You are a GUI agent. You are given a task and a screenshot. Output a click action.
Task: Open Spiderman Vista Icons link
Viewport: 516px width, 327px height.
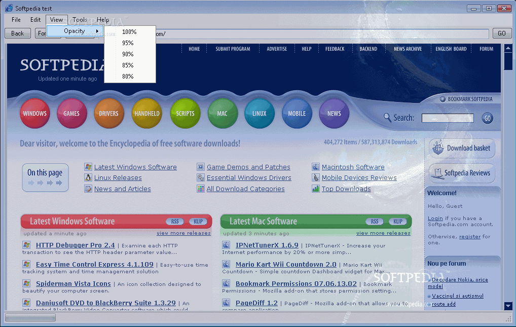point(73,283)
